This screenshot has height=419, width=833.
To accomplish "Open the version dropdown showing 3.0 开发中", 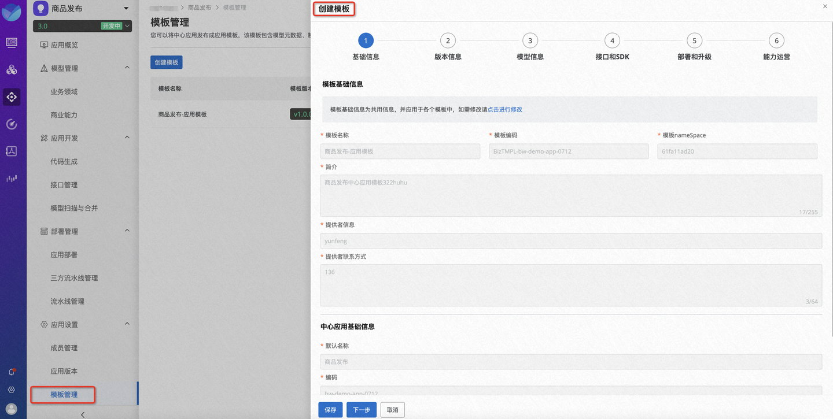I will tap(82, 26).
